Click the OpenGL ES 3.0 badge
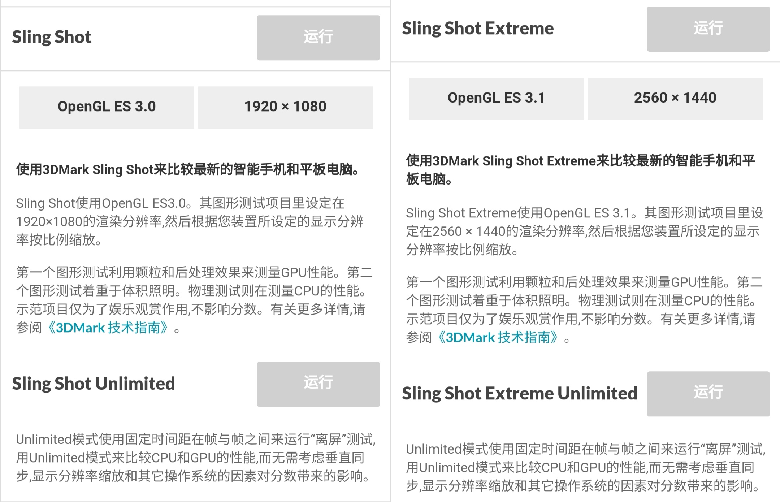 pyautogui.click(x=107, y=107)
